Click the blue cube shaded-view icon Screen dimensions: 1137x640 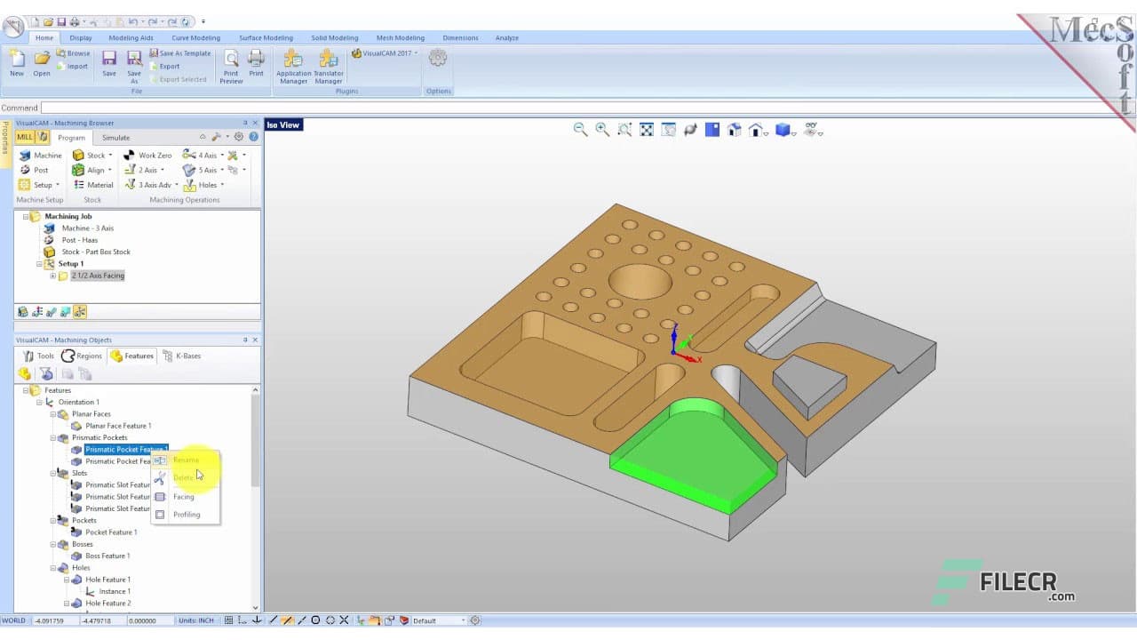(x=782, y=131)
